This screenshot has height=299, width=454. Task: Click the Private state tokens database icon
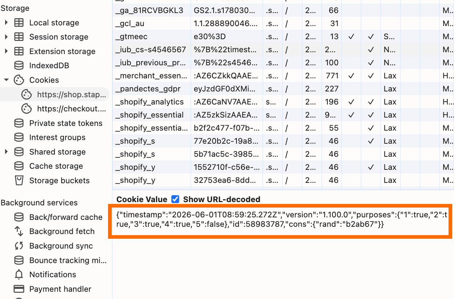[19, 123]
